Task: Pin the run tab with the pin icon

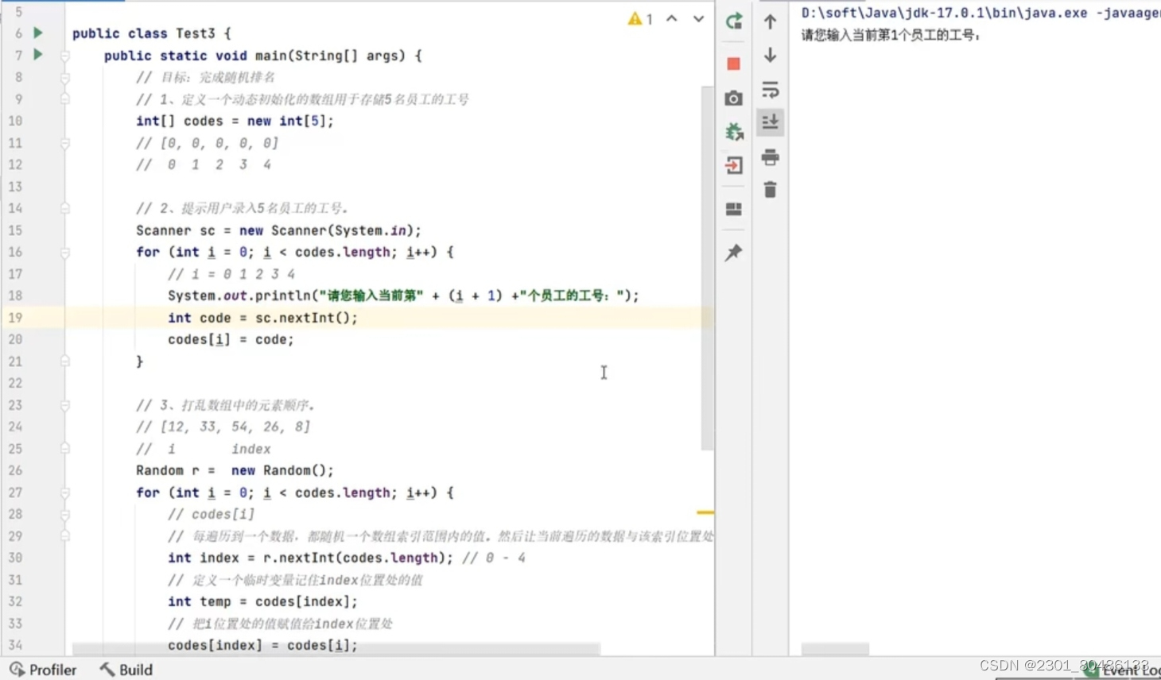Action: [734, 253]
